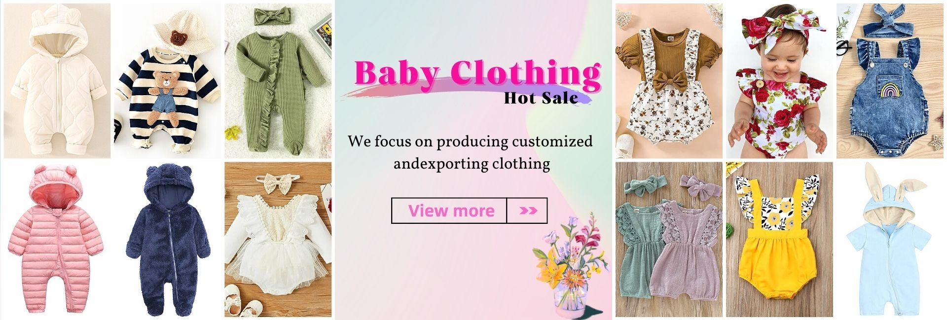Select the smiling baby in red floral romper
This screenshot has height=320, width=947.
pyautogui.click(x=779, y=81)
